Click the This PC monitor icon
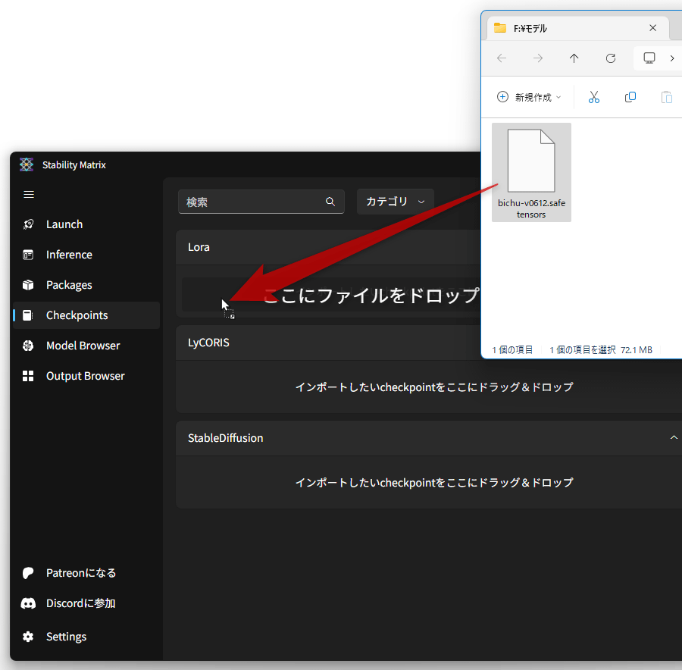 coord(649,58)
